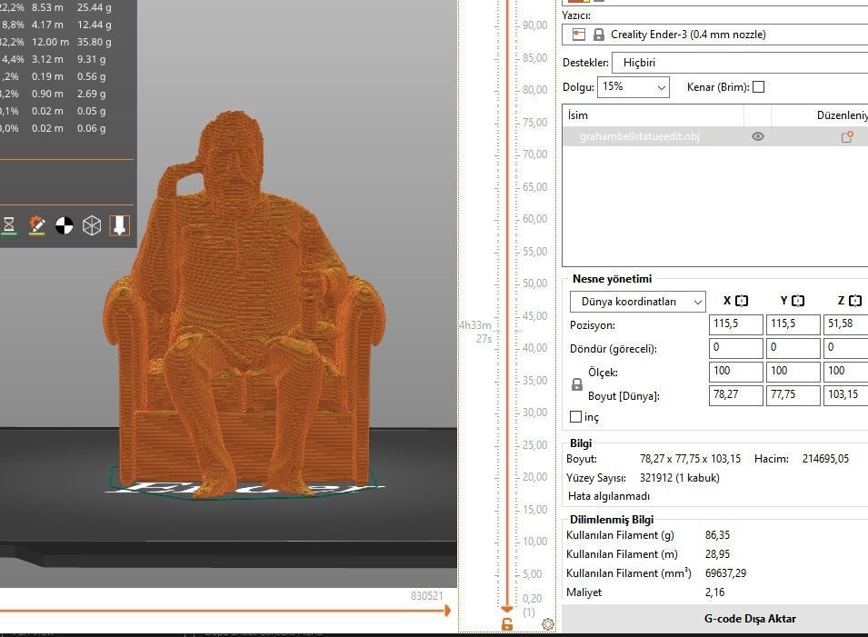Click the Döndür Y rotation field
The height and width of the screenshot is (637, 868).
(x=793, y=348)
